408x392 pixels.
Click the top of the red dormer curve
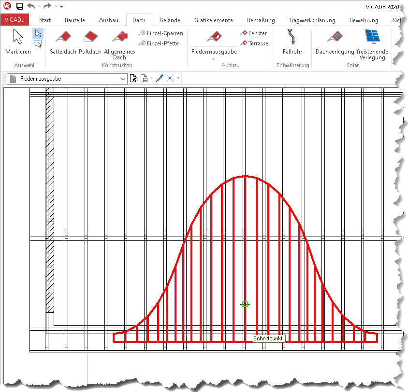(246, 177)
